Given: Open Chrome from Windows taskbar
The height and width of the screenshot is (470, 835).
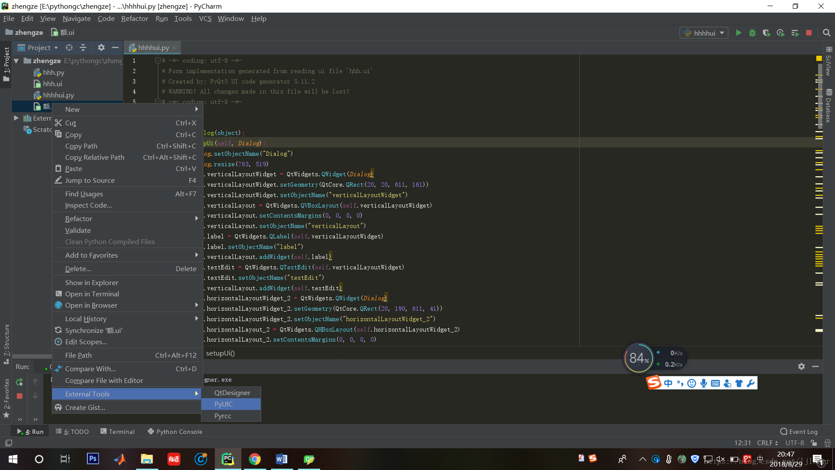Looking at the screenshot, I should click(255, 459).
